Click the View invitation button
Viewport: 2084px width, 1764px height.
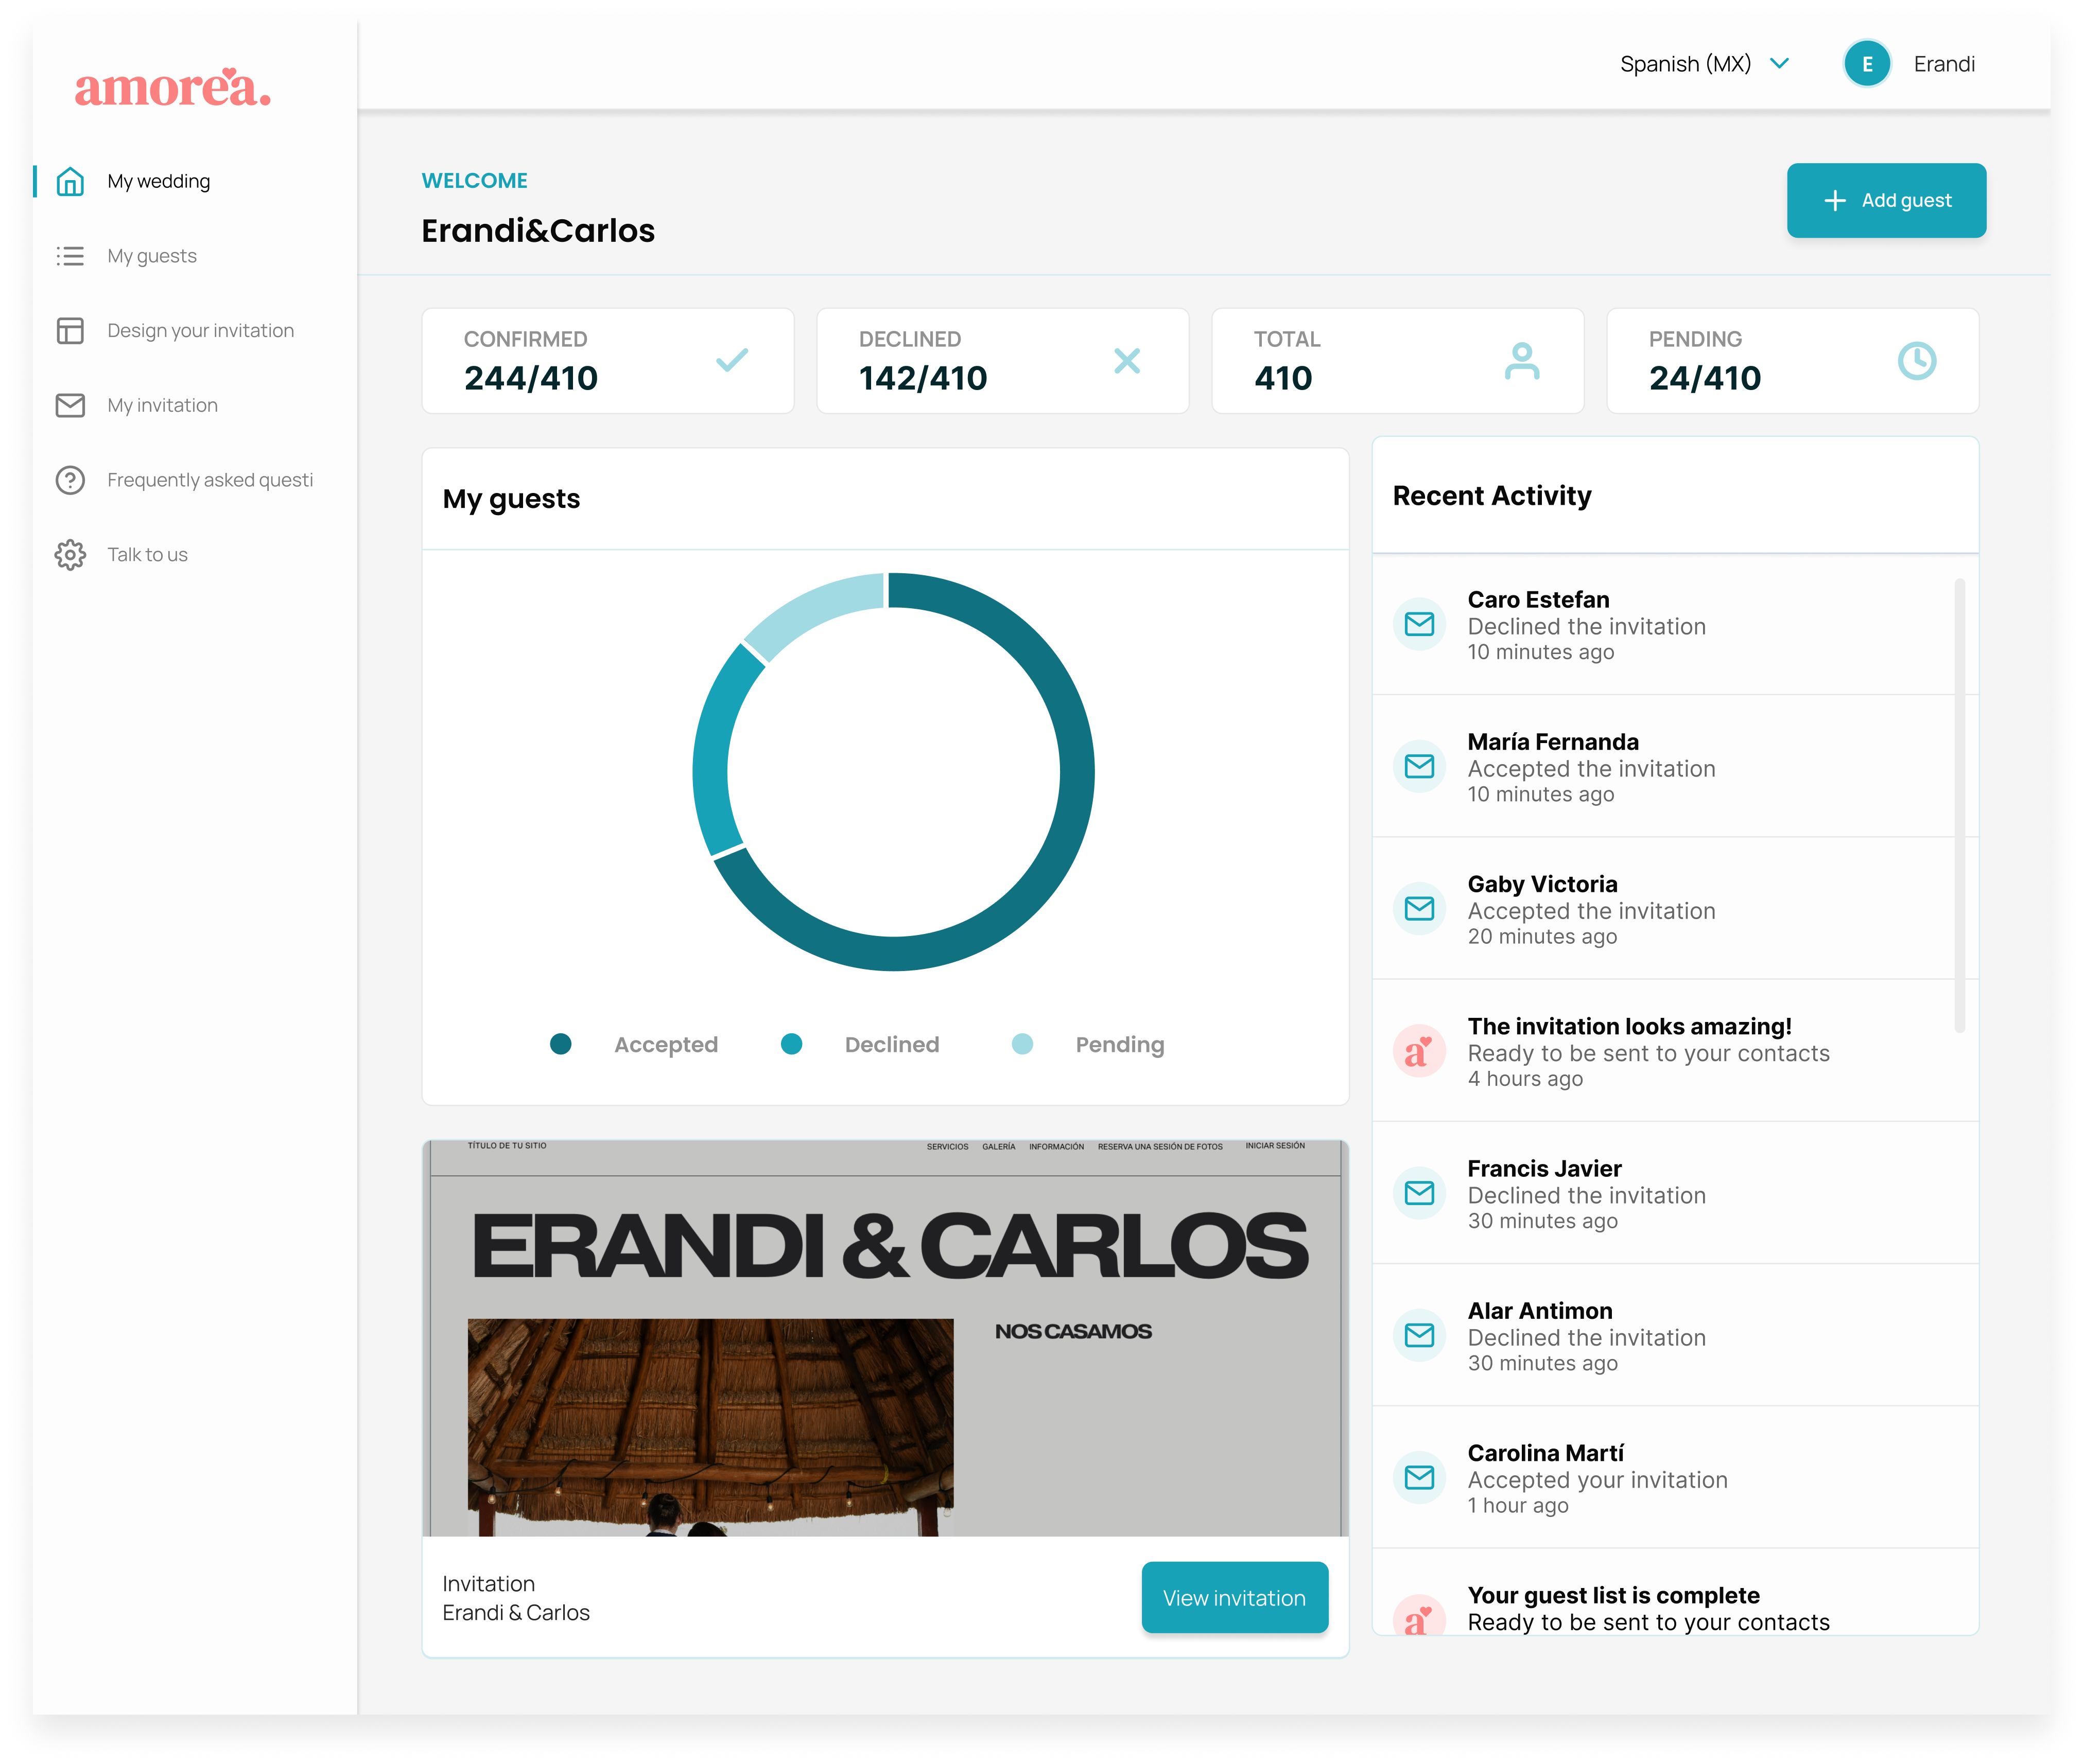point(1235,1598)
